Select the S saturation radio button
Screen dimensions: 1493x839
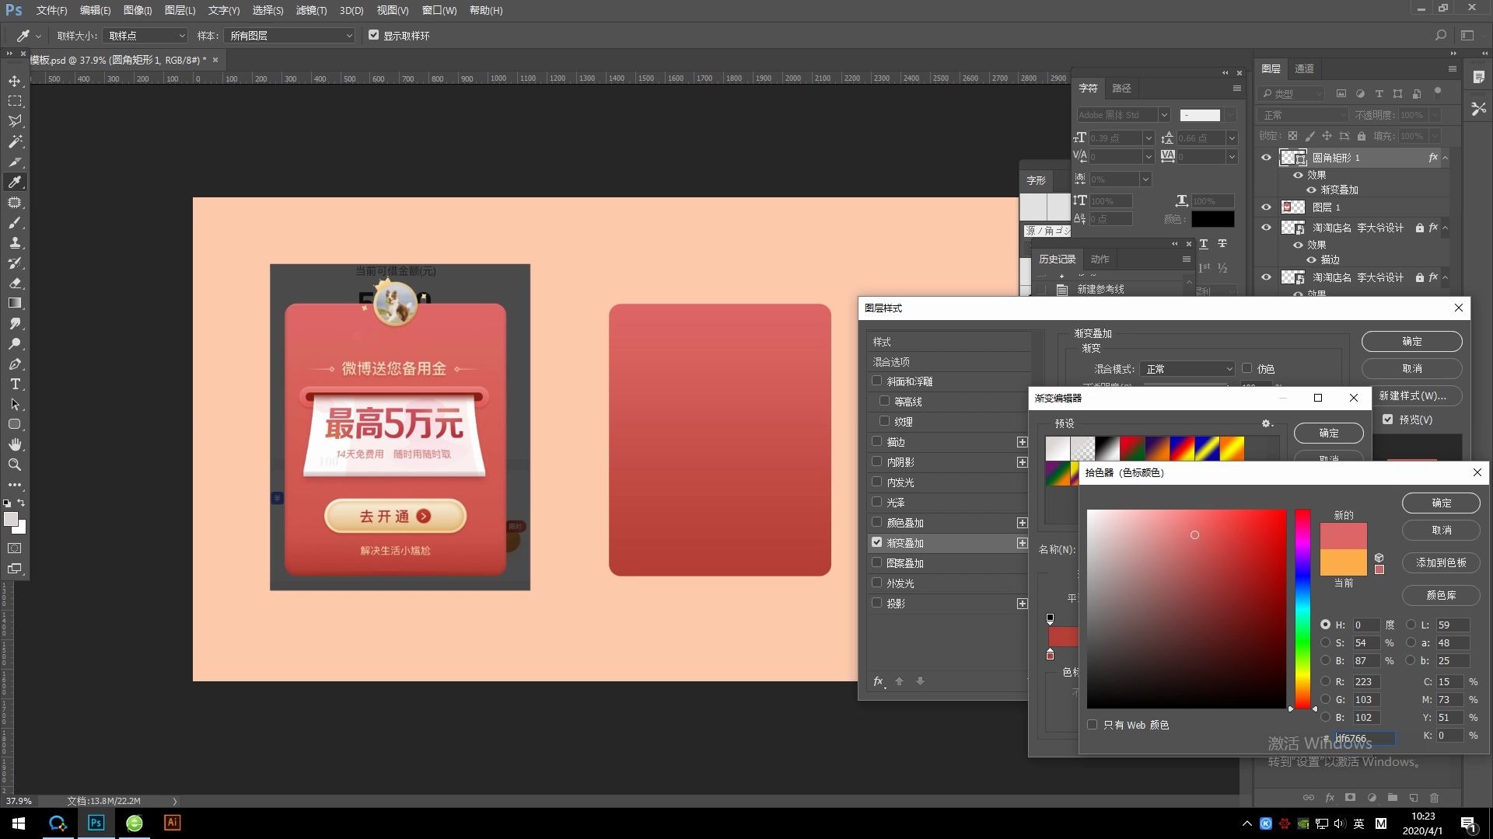tap(1325, 642)
